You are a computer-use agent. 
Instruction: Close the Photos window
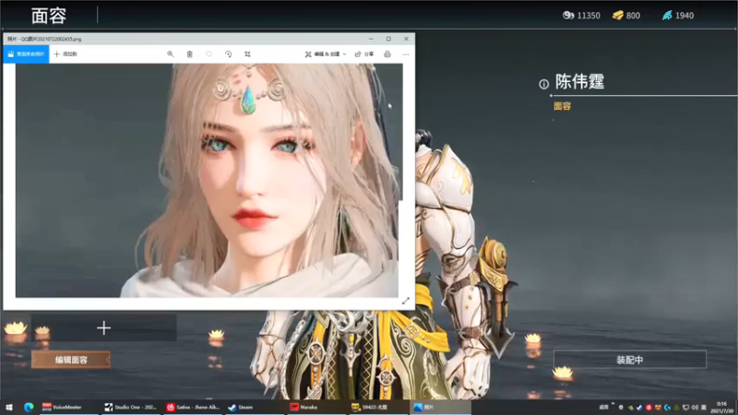[406, 39]
